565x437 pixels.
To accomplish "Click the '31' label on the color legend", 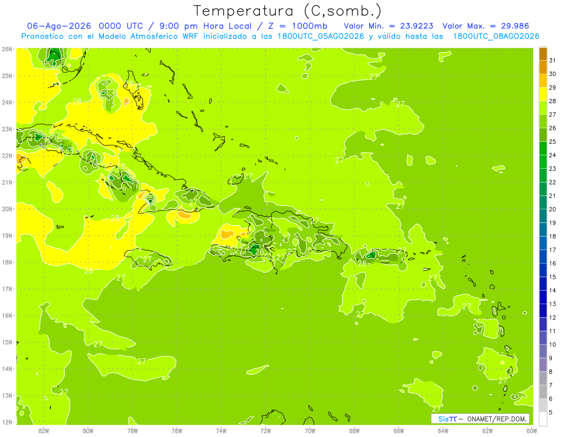I will [552, 60].
